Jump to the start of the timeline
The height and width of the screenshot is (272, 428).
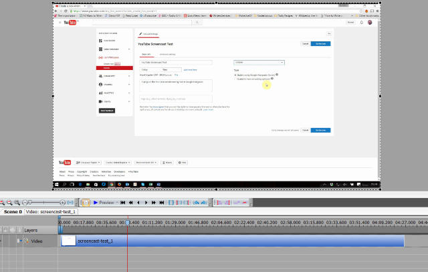click(123, 203)
